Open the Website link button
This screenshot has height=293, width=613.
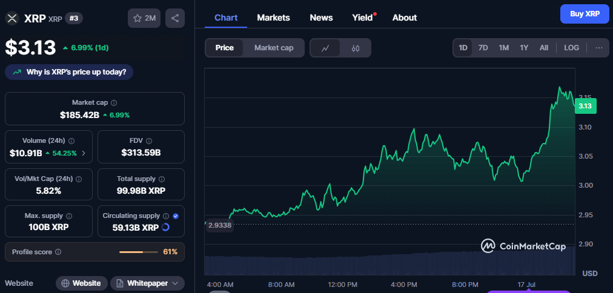(82, 283)
